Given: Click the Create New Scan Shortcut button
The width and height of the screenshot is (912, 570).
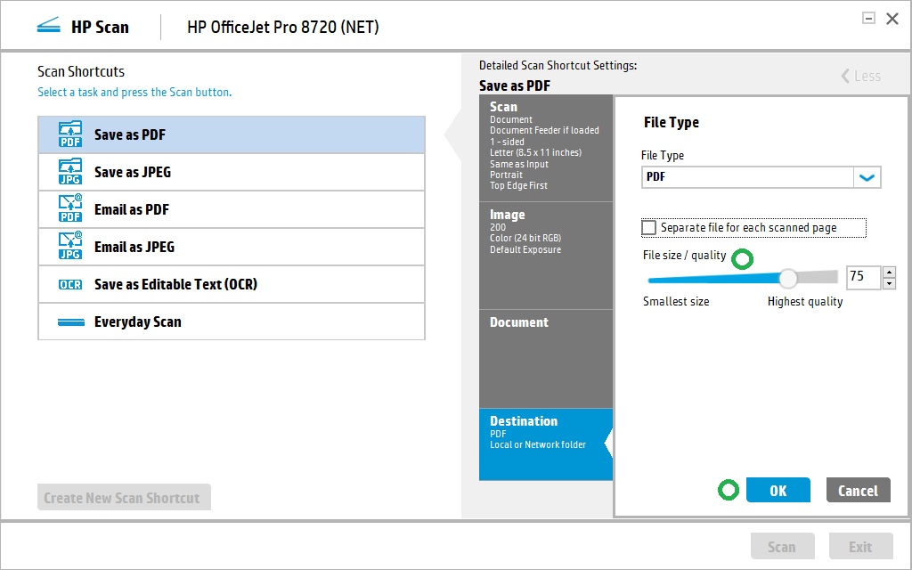Looking at the screenshot, I should 124,498.
